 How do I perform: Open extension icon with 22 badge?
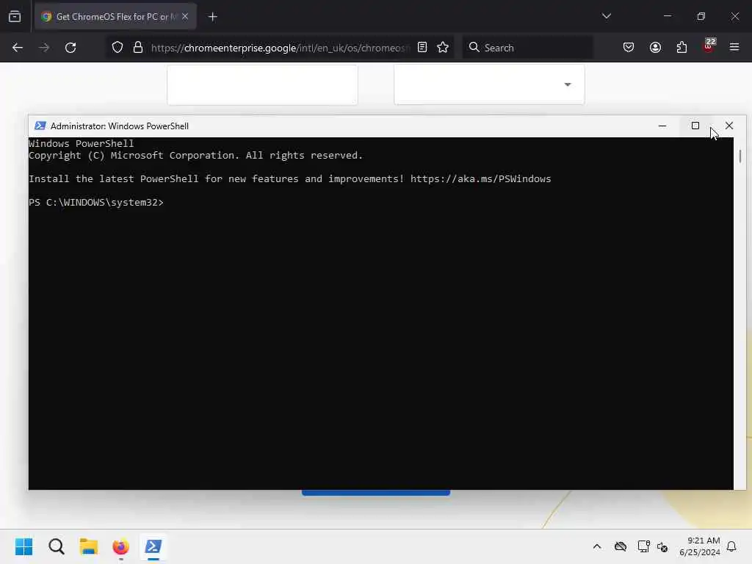point(709,46)
